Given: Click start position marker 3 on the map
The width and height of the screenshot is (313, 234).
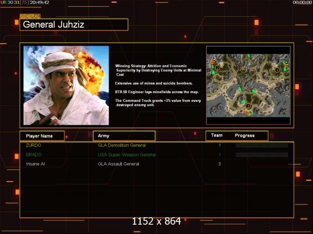Looking at the screenshot, I should point(248,106).
